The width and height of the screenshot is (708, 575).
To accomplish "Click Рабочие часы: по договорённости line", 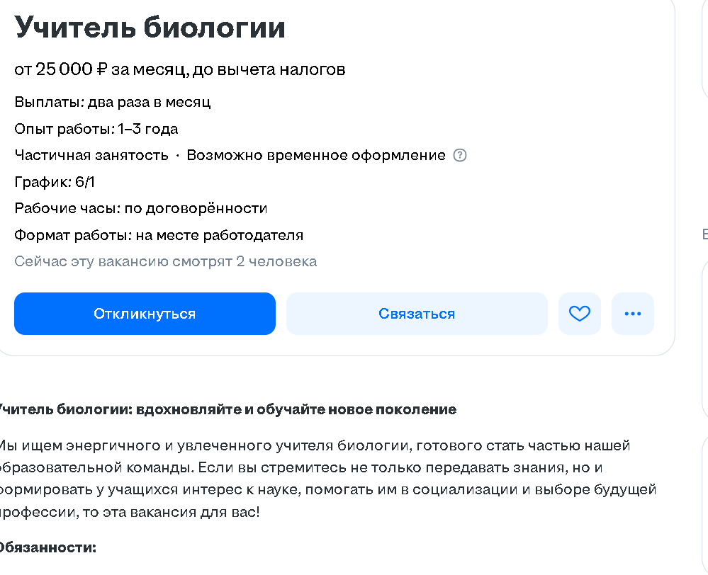I will pyautogui.click(x=141, y=209).
